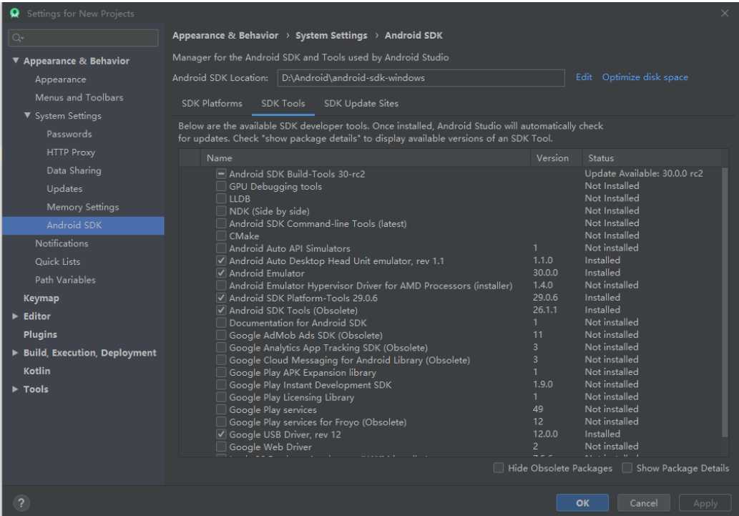
Task: Select Google Play Instant Development SDK row text
Action: coord(310,385)
